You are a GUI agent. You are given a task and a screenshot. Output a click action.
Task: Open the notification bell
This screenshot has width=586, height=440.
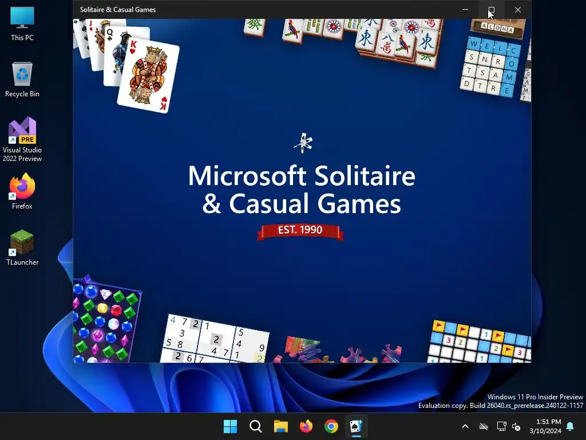[571, 426]
